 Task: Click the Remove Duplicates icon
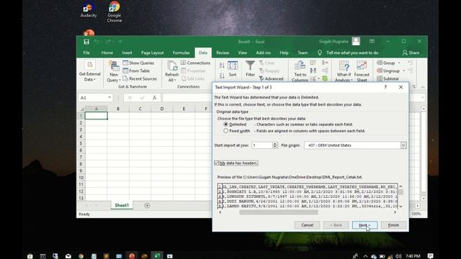point(313,71)
